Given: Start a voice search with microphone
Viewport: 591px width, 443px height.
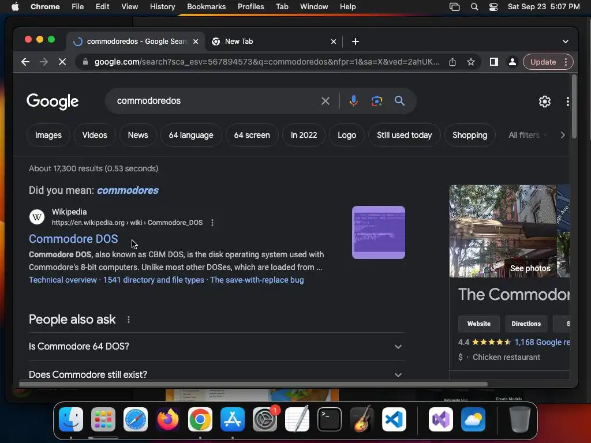Looking at the screenshot, I should coord(353,101).
